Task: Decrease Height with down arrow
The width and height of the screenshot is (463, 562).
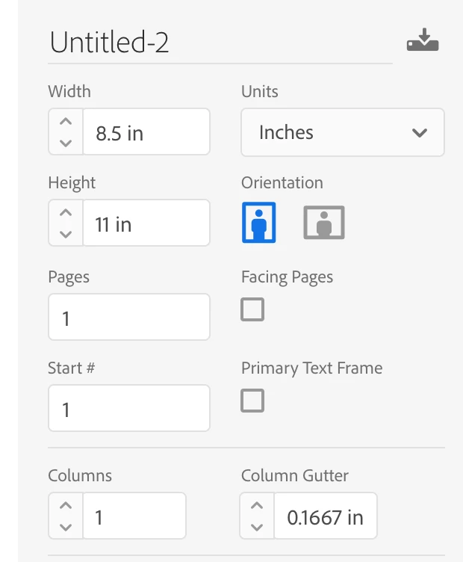Action: click(x=66, y=234)
